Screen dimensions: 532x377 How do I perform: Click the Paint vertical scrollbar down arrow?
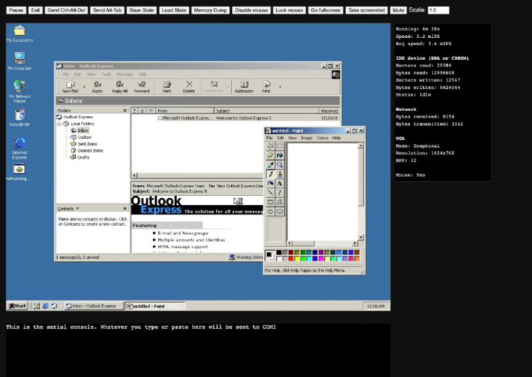tap(360, 237)
